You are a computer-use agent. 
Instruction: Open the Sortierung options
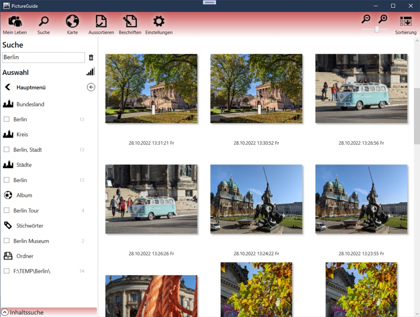point(405,25)
